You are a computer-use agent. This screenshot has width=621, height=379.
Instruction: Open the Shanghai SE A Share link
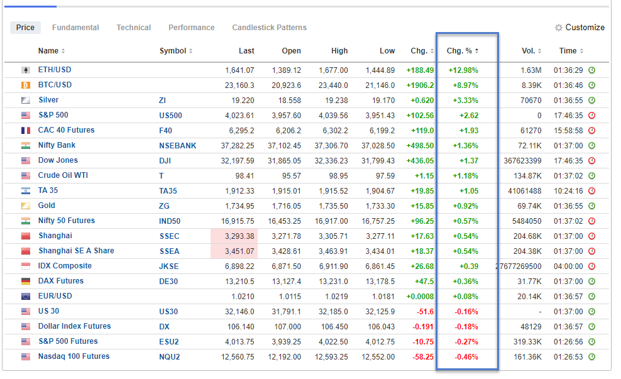pyautogui.click(x=76, y=251)
